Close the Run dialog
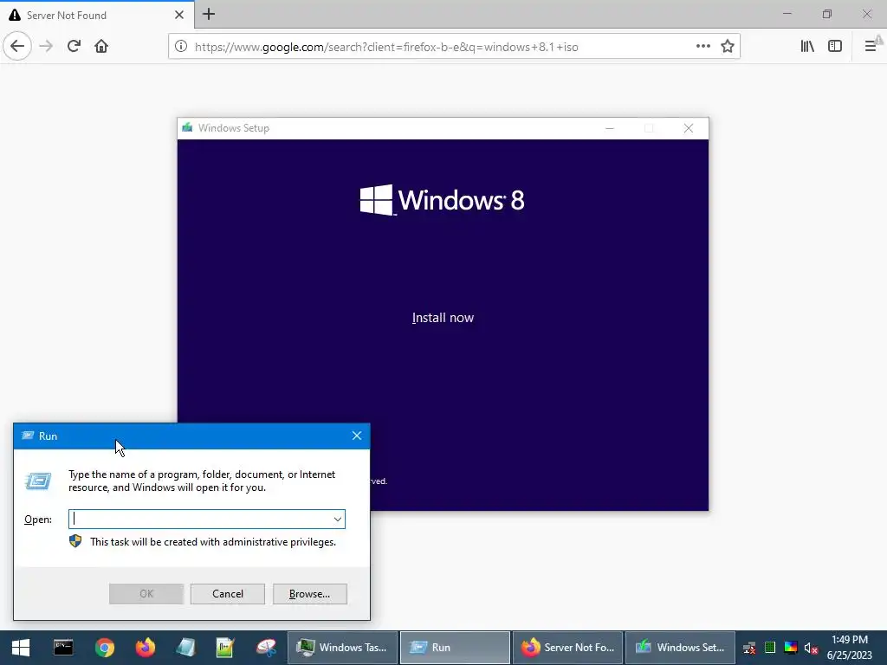This screenshot has width=887, height=665. coord(357,436)
